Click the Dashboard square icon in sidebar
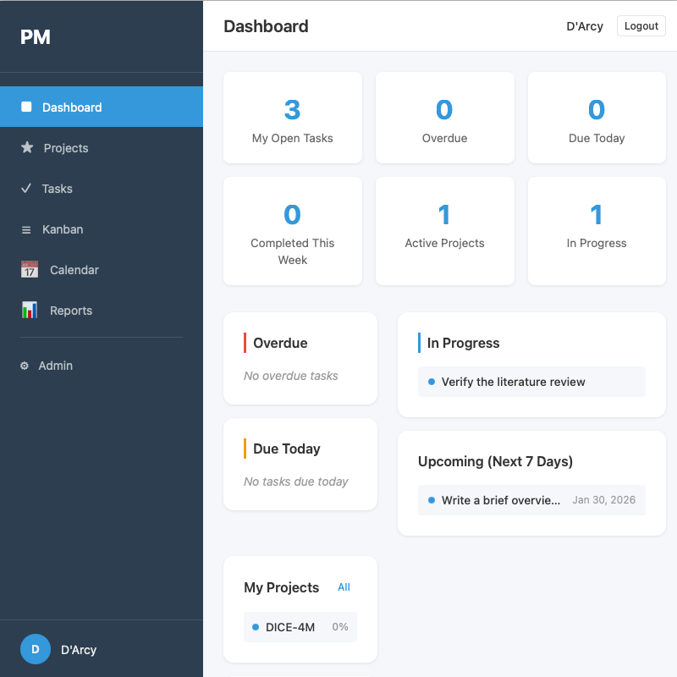677x677 pixels. pyautogui.click(x=26, y=107)
